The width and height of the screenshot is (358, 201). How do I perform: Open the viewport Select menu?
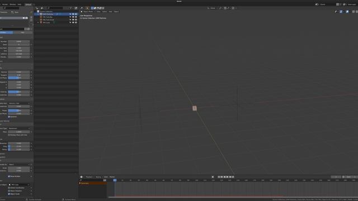pos(105,12)
